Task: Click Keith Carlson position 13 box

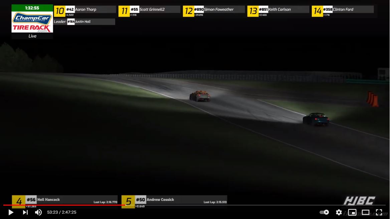Action: pos(278,11)
